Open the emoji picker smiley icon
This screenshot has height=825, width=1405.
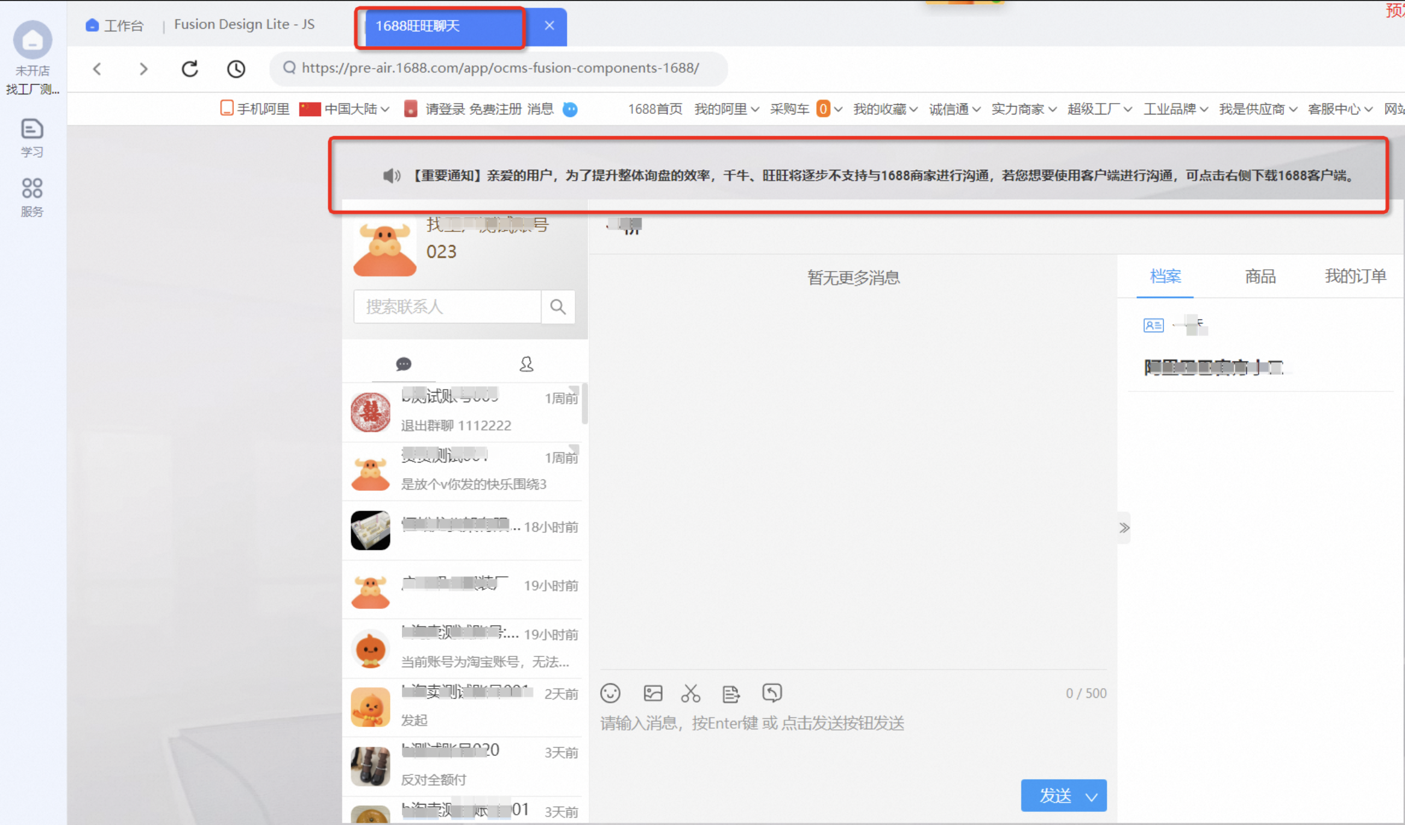click(610, 693)
